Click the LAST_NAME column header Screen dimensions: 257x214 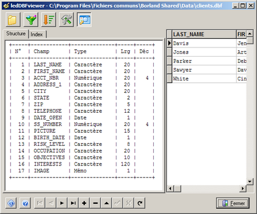click(204, 34)
